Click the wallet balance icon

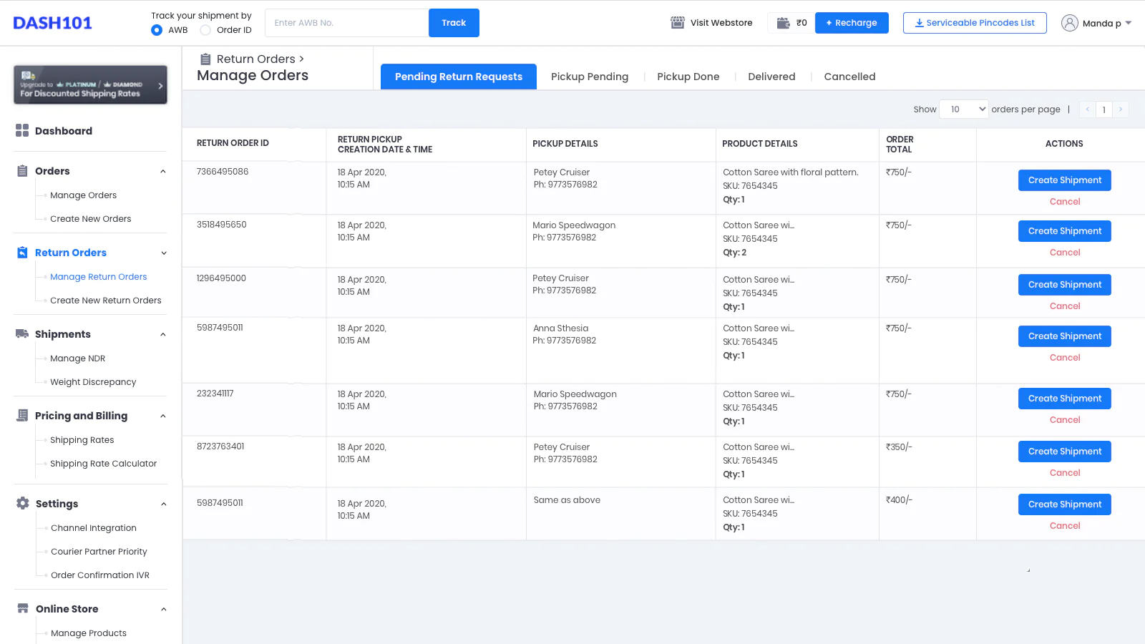coord(784,23)
